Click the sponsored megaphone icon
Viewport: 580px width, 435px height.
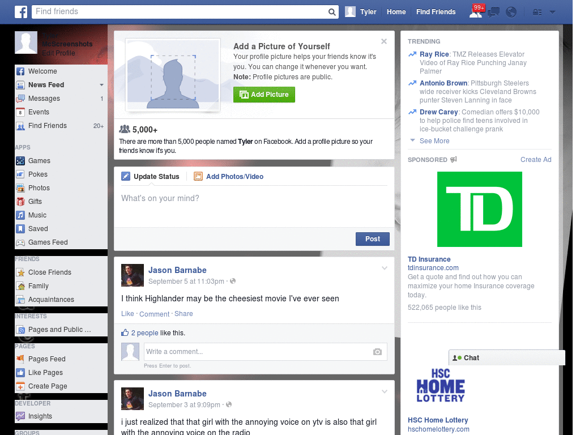(454, 159)
